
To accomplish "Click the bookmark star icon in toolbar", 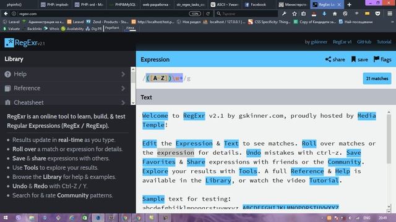I will [x=295, y=14].
